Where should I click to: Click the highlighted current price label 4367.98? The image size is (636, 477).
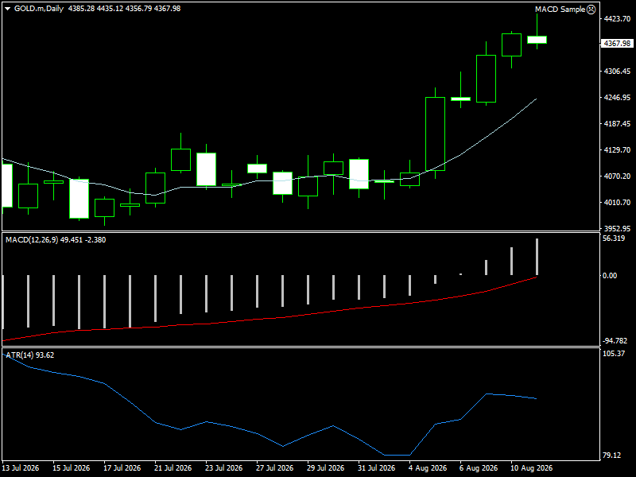click(617, 44)
